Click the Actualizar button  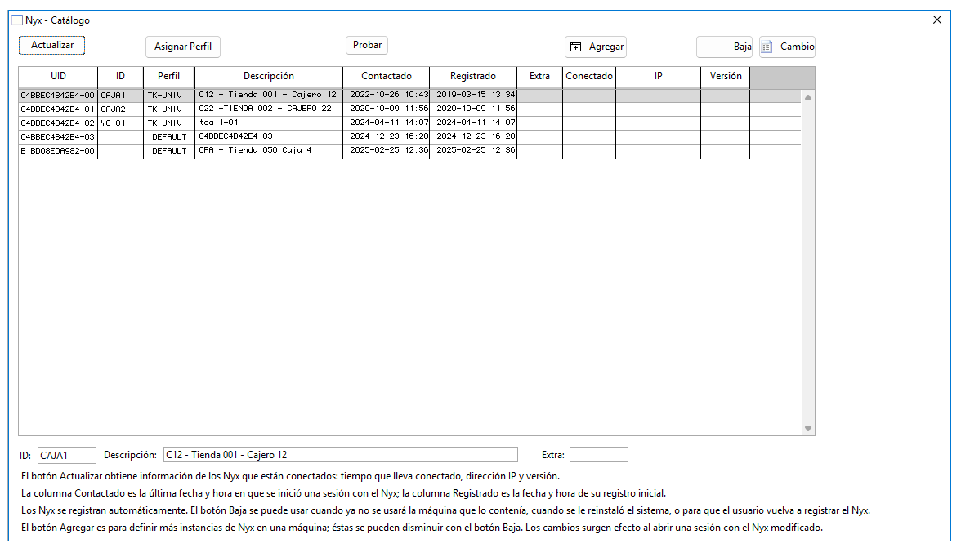point(52,45)
